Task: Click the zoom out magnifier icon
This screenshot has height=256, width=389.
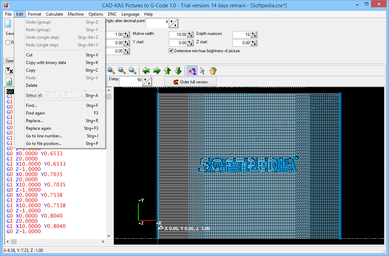Action: 122,71
